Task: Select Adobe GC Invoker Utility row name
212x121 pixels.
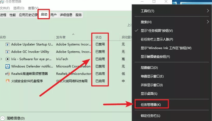Action: tap(30, 52)
